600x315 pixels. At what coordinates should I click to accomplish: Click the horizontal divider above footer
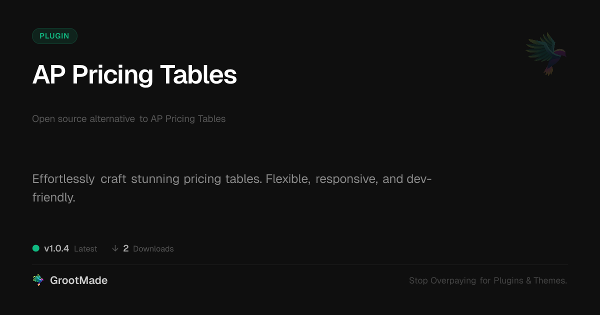point(300,264)
